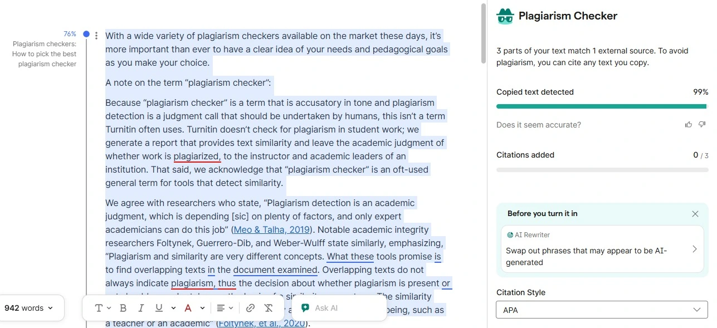Click the AI Rewriter icon
This screenshot has height=328, width=717.
(510, 235)
